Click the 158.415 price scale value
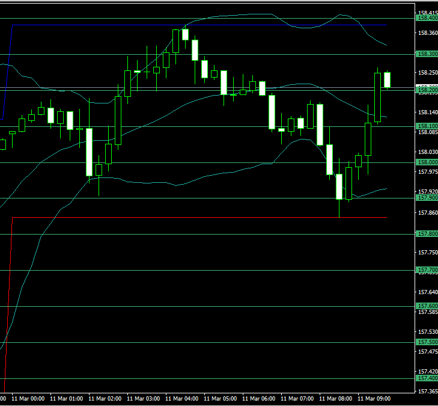 [x=428, y=12]
